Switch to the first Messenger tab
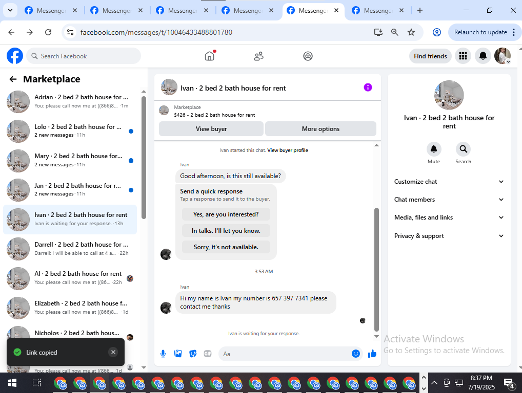 tap(51, 11)
